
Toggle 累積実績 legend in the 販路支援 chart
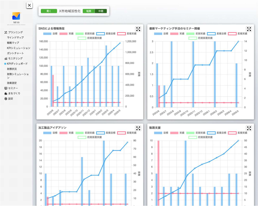[238, 133]
